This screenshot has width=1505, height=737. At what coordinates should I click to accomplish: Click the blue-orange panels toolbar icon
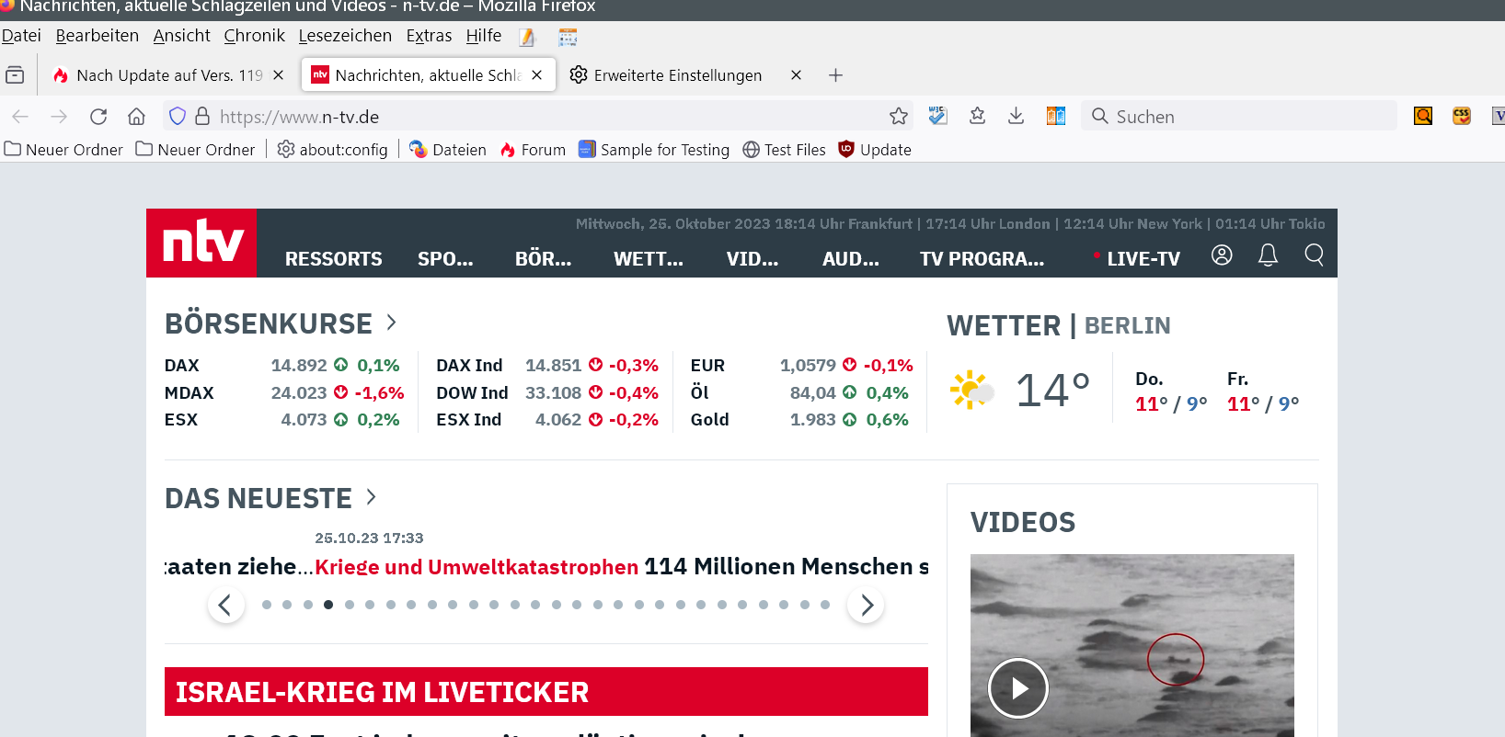tap(1056, 116)
